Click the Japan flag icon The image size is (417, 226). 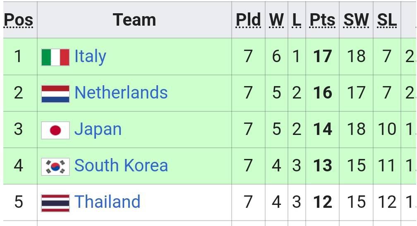(55, 130)
